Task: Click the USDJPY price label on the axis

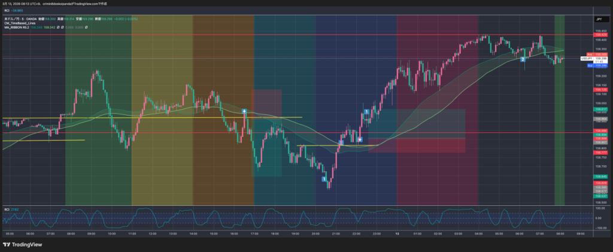Action: point(587,58)
